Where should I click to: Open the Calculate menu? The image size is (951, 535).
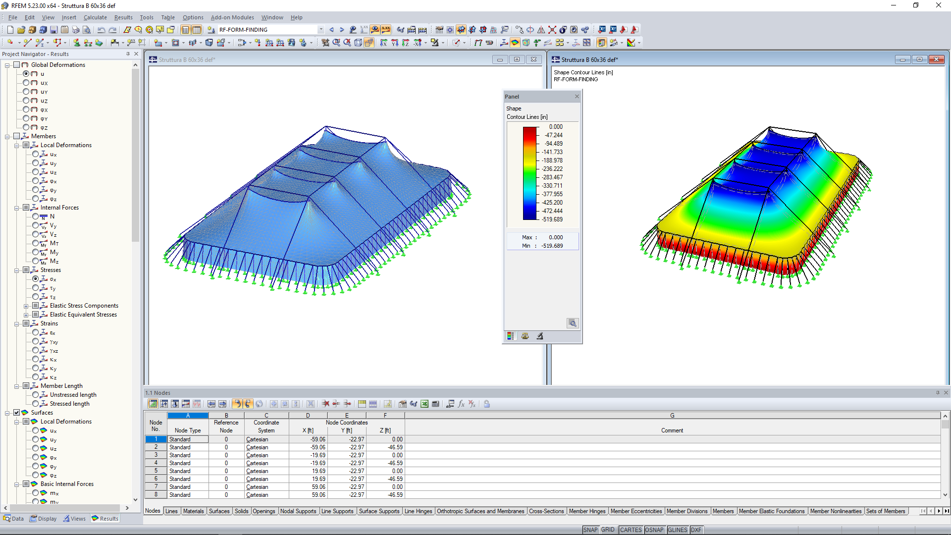95,17
